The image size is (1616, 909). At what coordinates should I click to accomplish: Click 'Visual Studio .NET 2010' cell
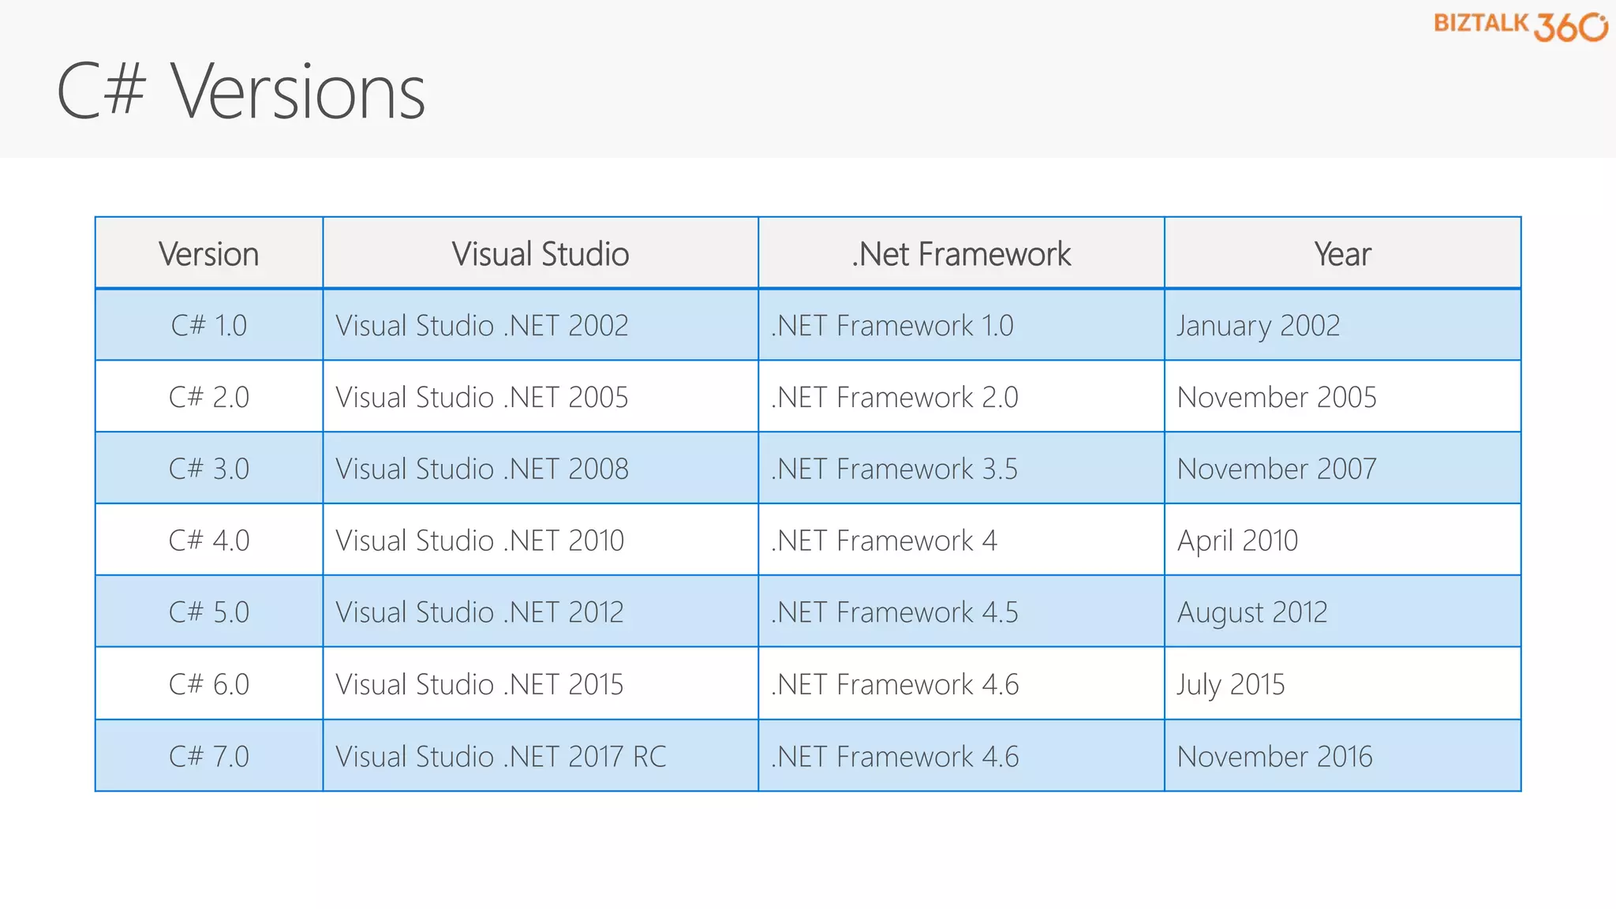click(x=541, y=541)
